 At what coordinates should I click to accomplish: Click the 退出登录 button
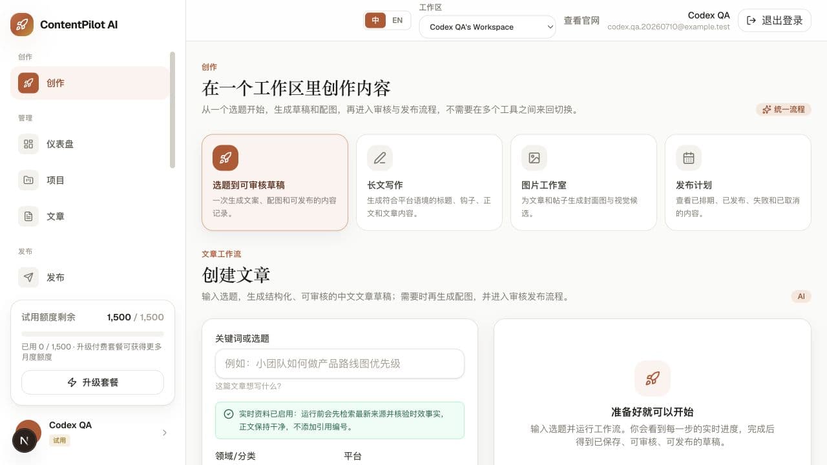tap(775, 20)
